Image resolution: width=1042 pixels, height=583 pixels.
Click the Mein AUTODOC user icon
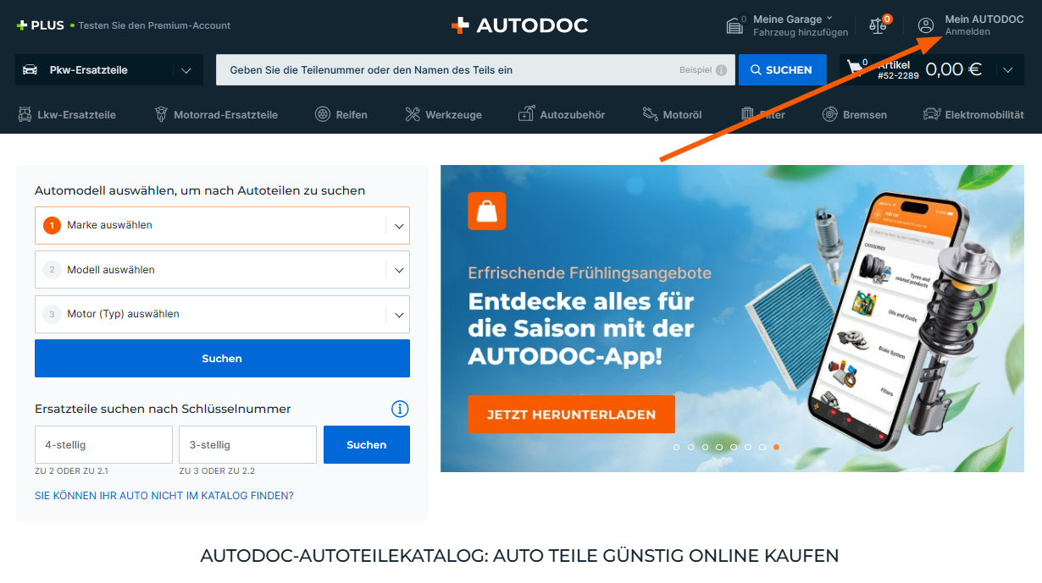[x=926, y=25]
